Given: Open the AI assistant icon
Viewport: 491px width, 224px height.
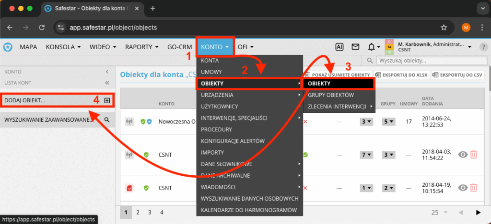Looking at the screenshot, I should click(339, 47).
